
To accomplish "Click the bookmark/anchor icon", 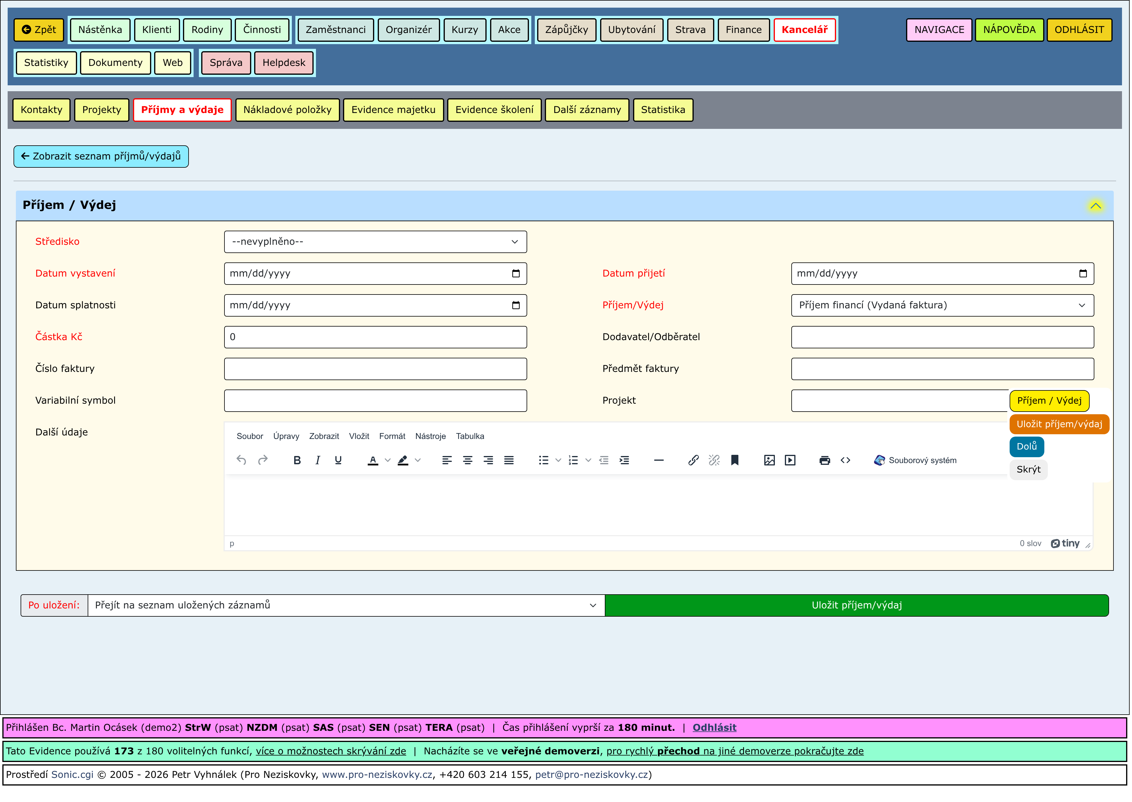I will 735,461.
